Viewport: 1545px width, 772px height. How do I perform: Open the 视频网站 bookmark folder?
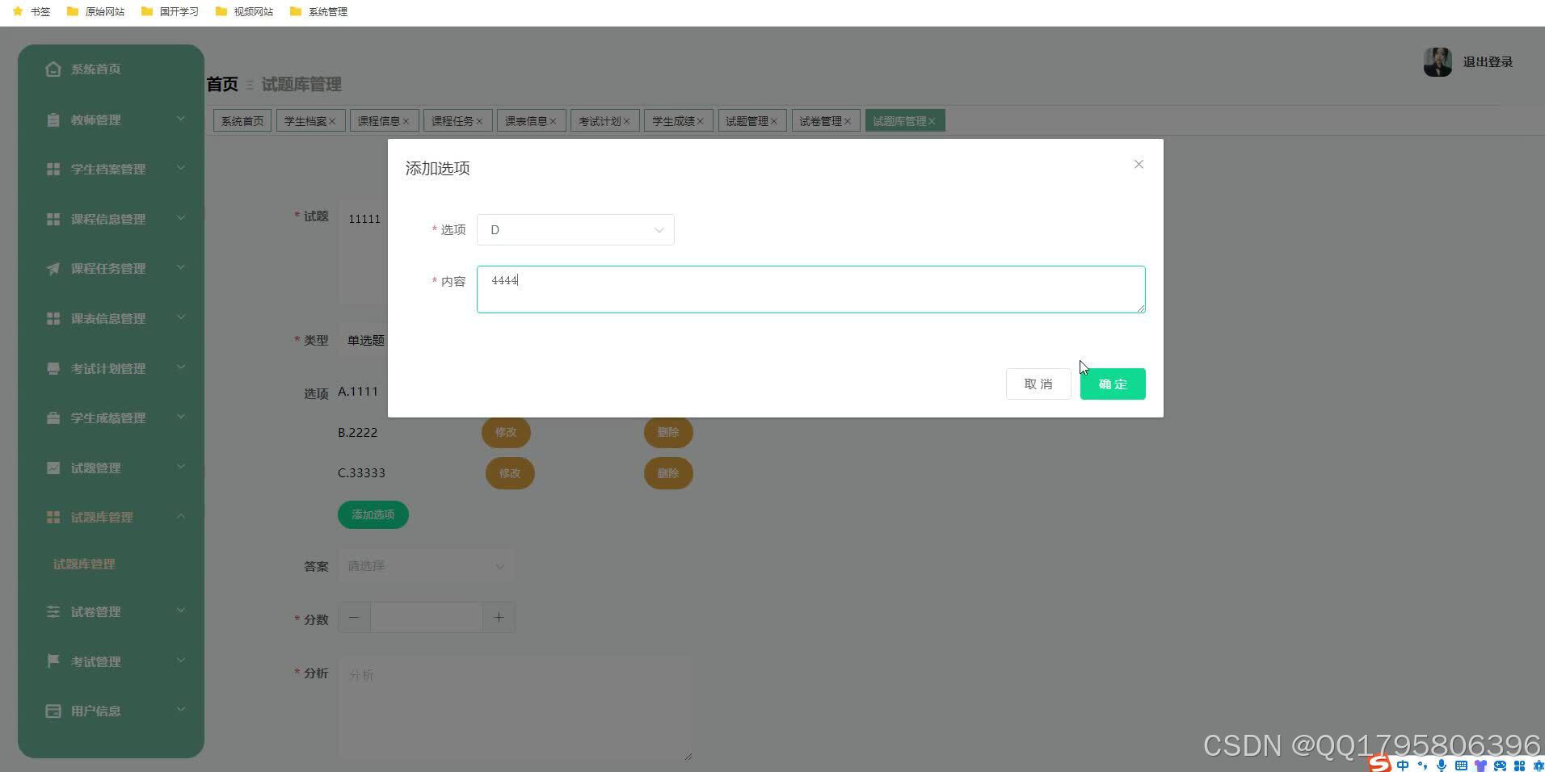point(244,11)
